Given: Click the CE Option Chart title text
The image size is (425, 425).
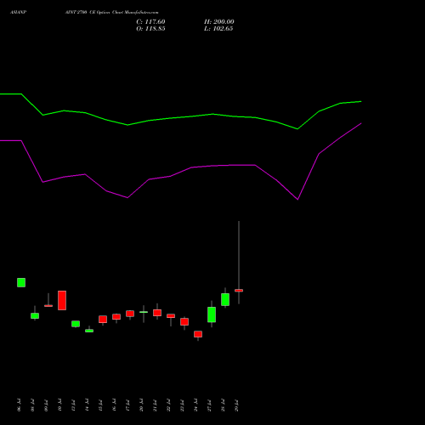Looking at the screenshot, I should 111,13.
